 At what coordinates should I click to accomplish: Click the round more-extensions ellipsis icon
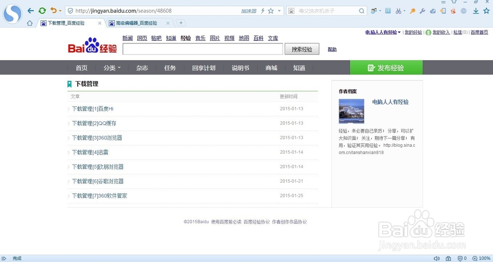463,11
